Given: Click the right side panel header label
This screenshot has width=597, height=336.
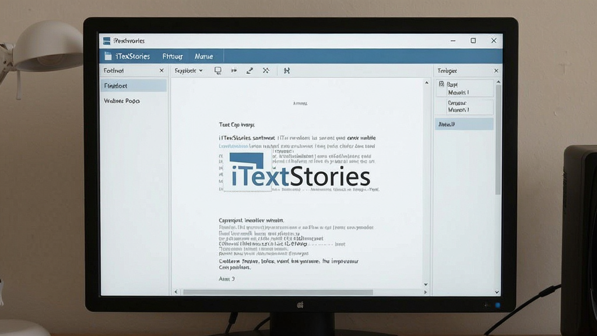Looking at the screenshot, I should click(x=447, y=71).
